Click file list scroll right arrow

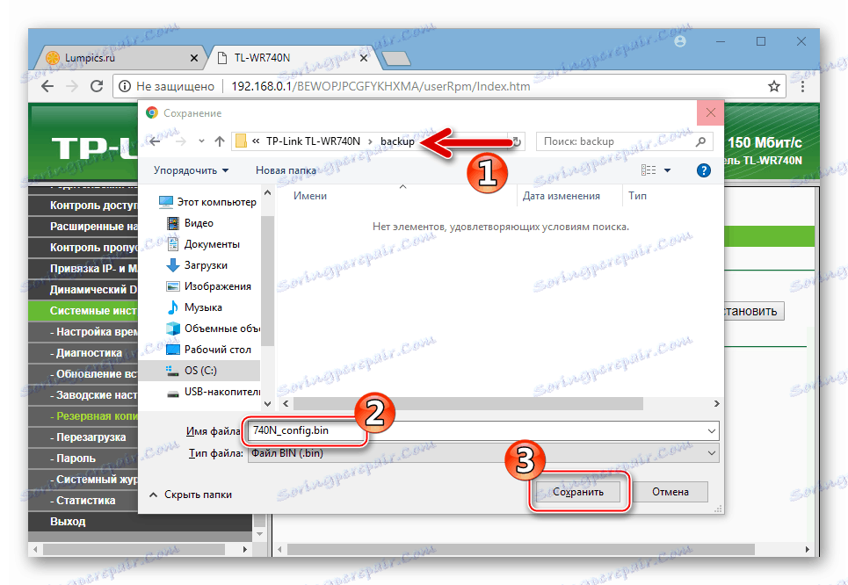click(716, 404)
